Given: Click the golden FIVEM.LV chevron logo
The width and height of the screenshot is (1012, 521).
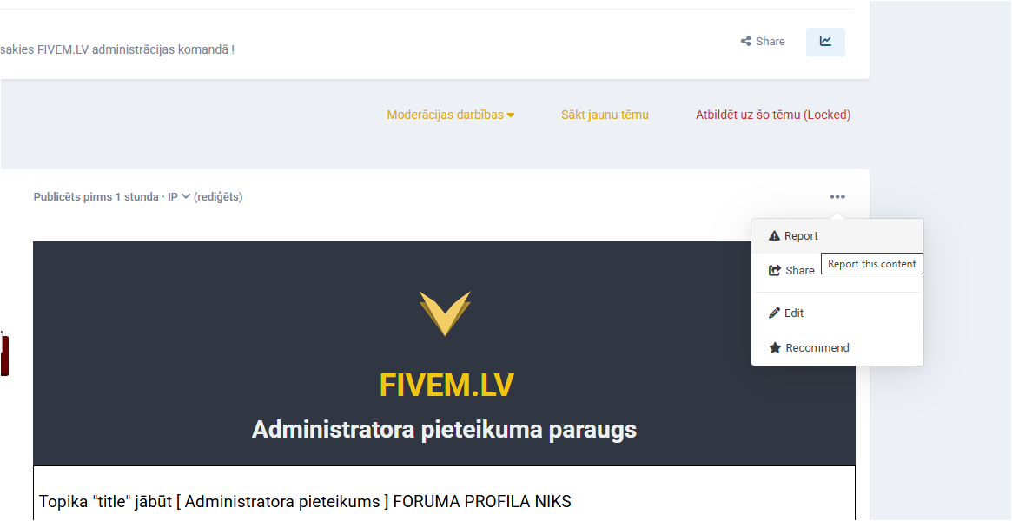Looking at the screenshot, I should coord(445,313).
